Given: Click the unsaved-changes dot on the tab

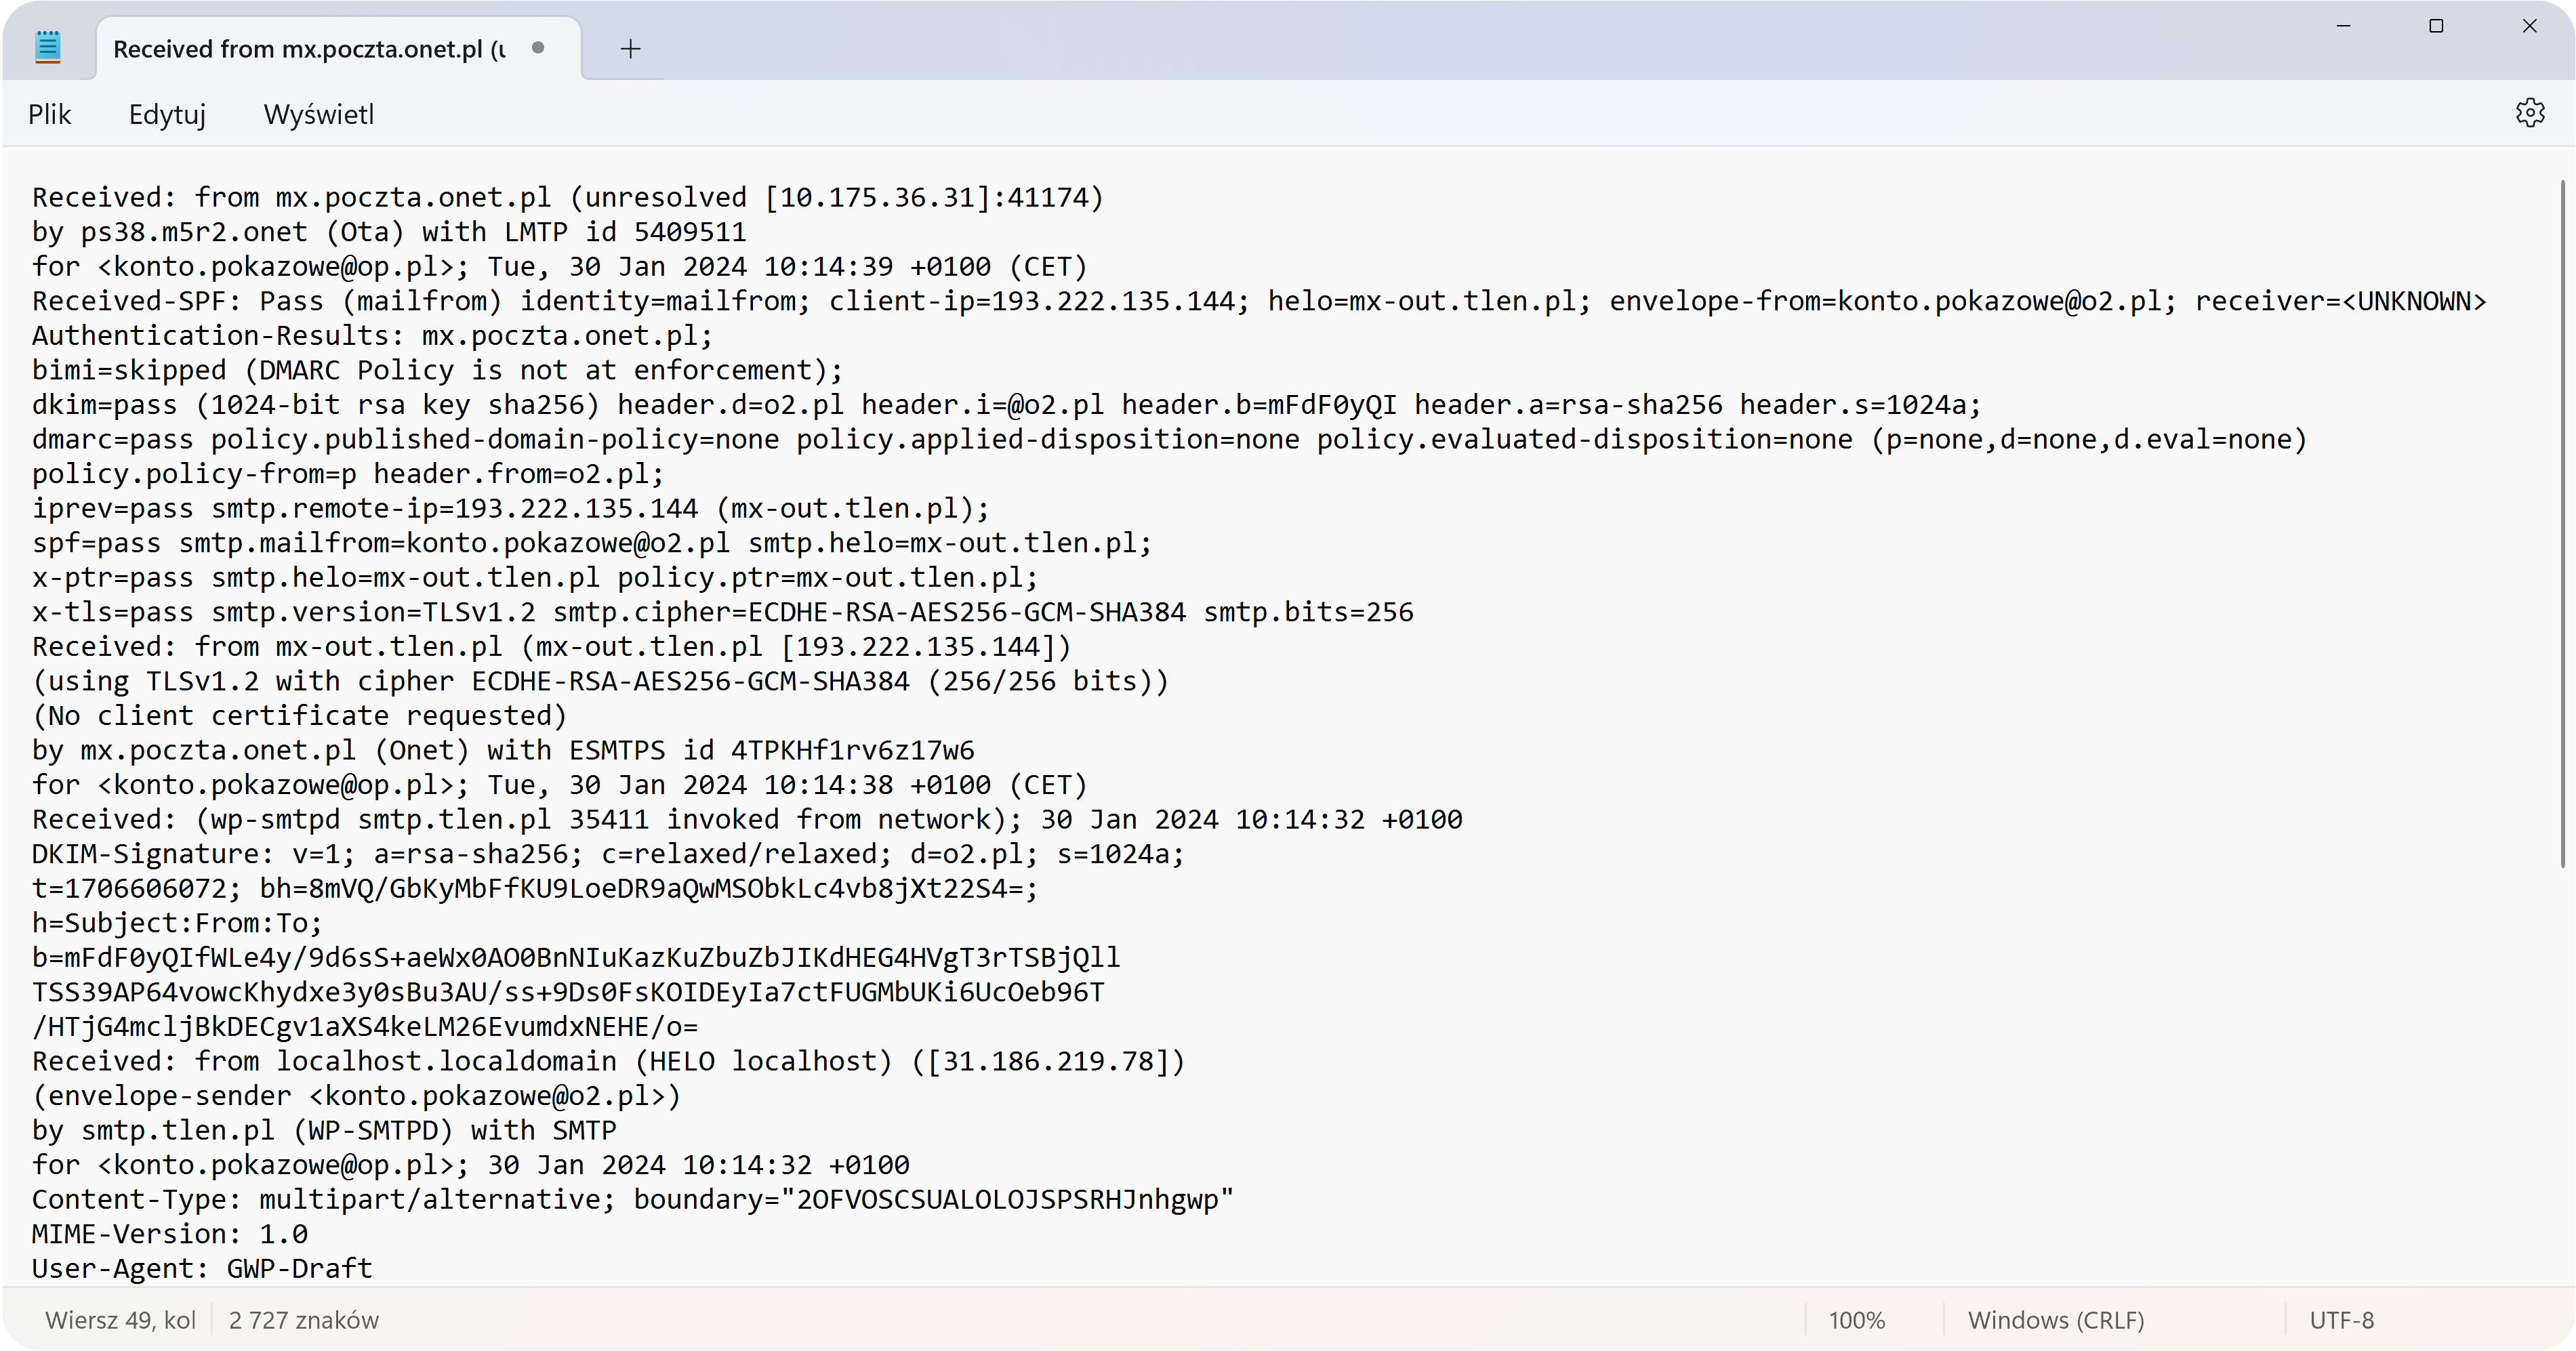Looking at the screenshot, I should tap(538, 47).
